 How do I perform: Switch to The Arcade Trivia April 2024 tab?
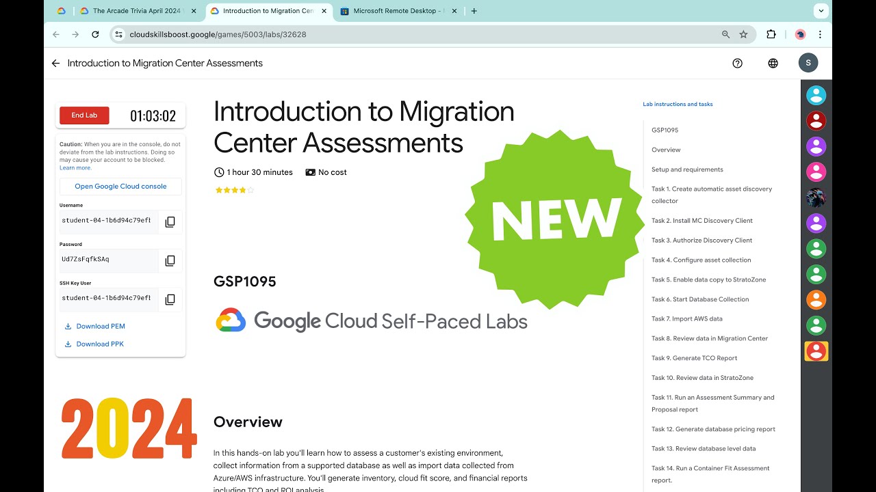[138, 11]
